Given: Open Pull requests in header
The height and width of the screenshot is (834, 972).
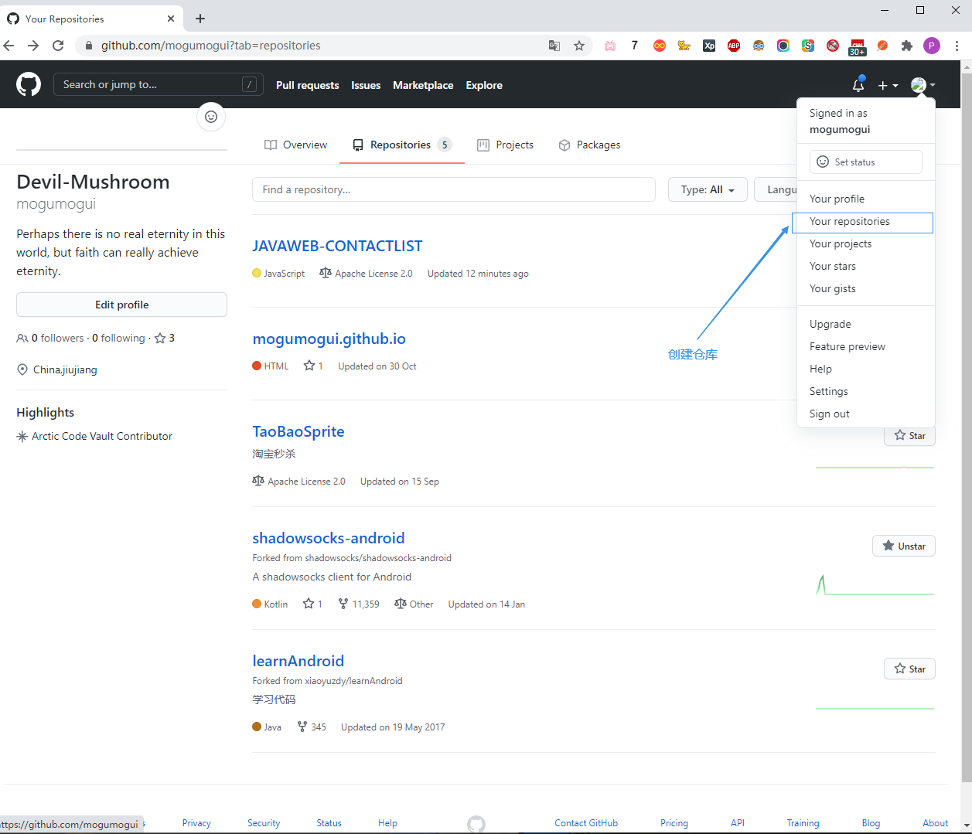Looking at the screenshot, I should click(307, 85).
